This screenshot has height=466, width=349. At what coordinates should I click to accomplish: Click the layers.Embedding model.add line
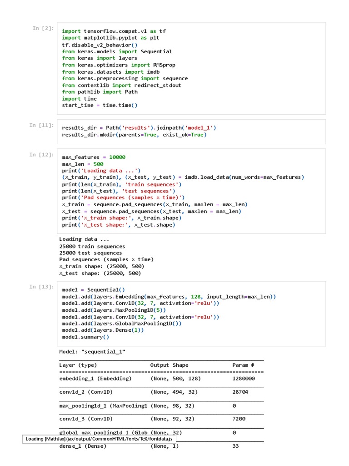pyautogui.click(x=169, y=297)
